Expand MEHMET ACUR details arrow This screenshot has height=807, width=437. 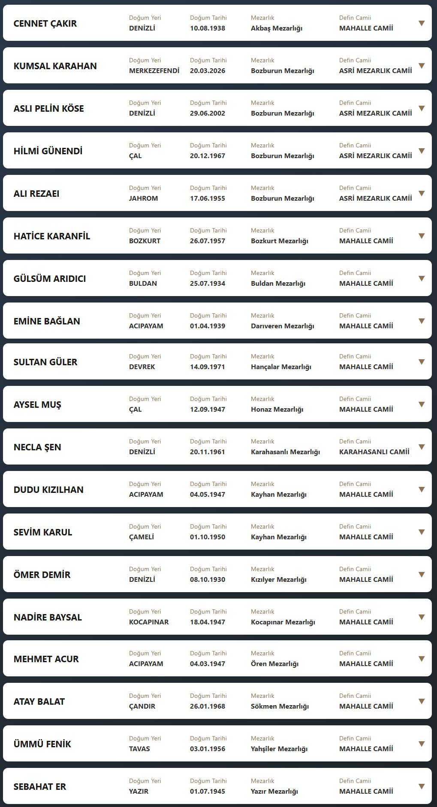422,659
